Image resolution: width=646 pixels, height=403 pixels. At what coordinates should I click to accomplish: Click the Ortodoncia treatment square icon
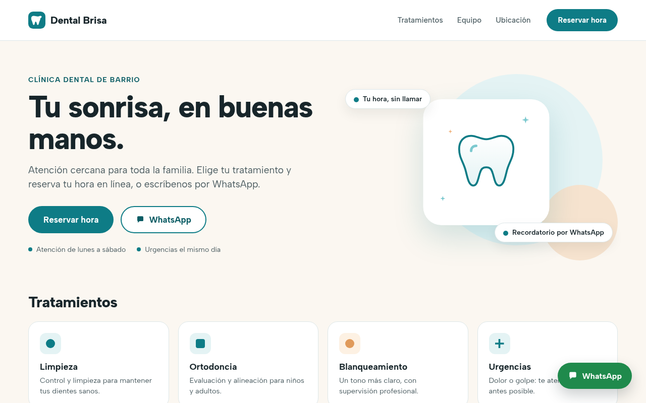tap(200, 344)
